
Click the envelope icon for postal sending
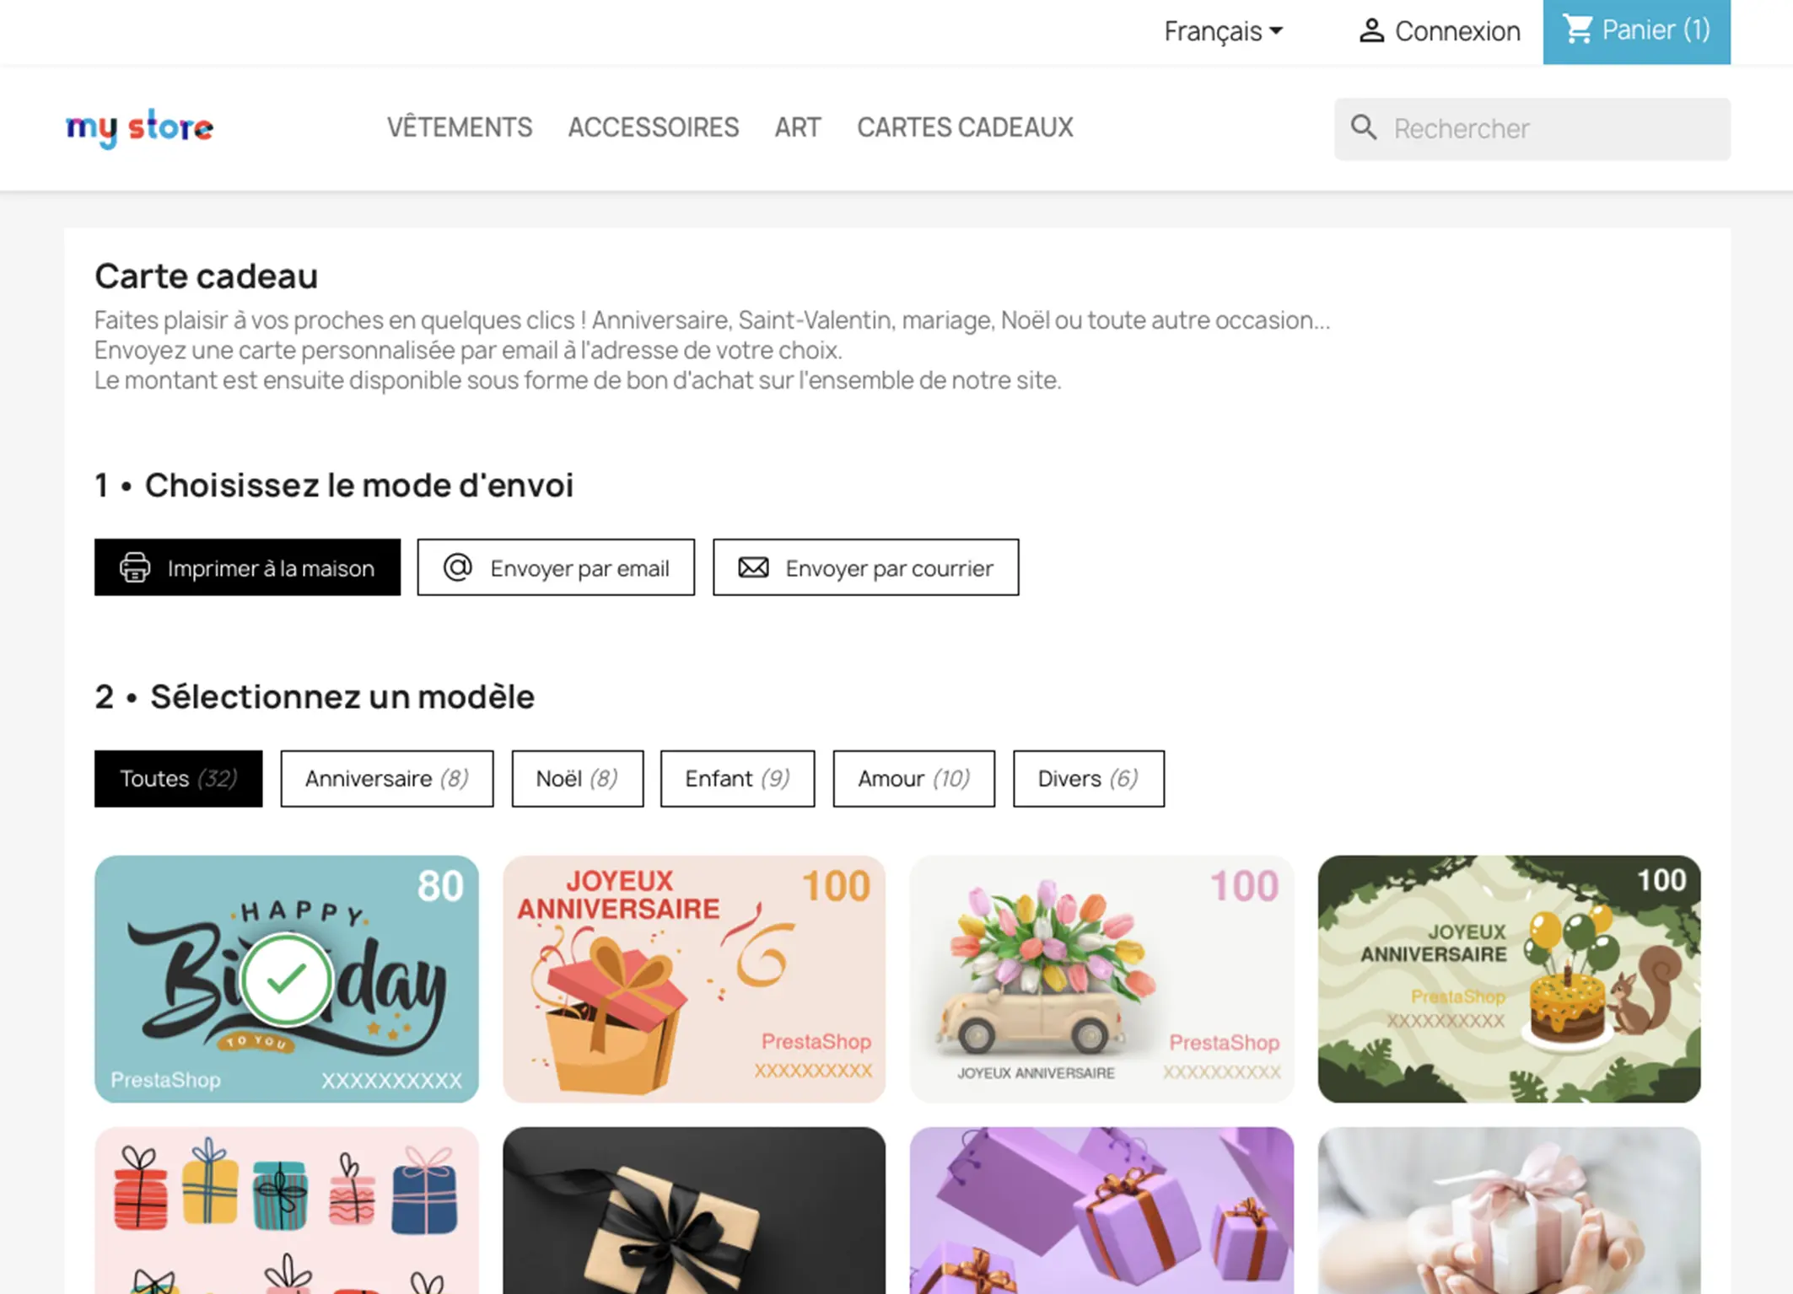click(x=753, y=567)
